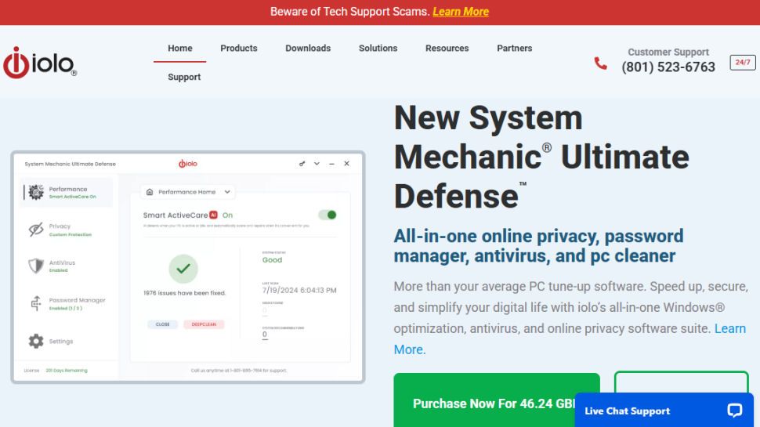This screenshot has width=760, height=427.
Task: Click the home icon beside Performance Home
Action: (x=150, y=192)
